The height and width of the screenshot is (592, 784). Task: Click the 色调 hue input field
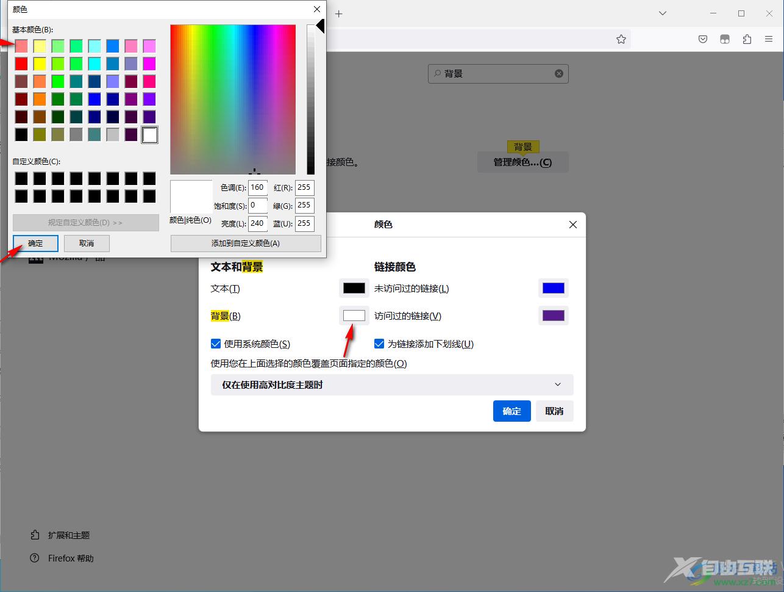point(258,188)
